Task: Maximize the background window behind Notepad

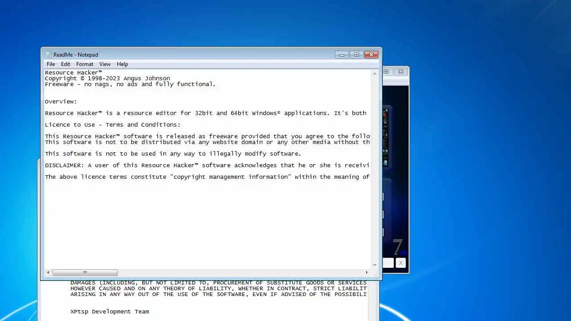Action: point(387,71)
